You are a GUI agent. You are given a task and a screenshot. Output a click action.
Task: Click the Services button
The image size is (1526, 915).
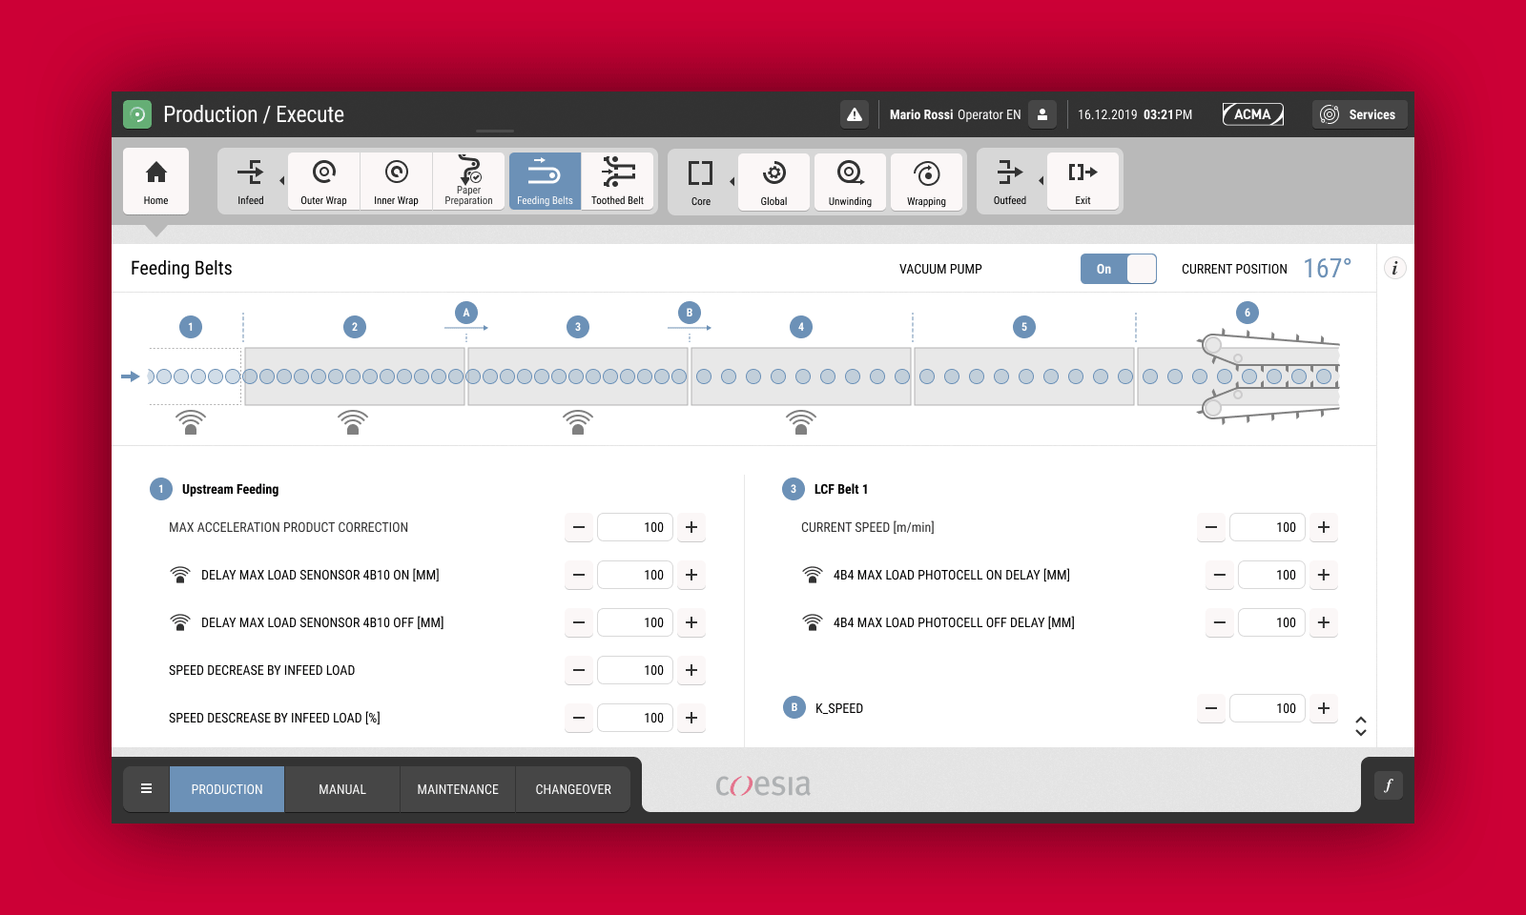pyautogui.click(x=1359, y=114)
